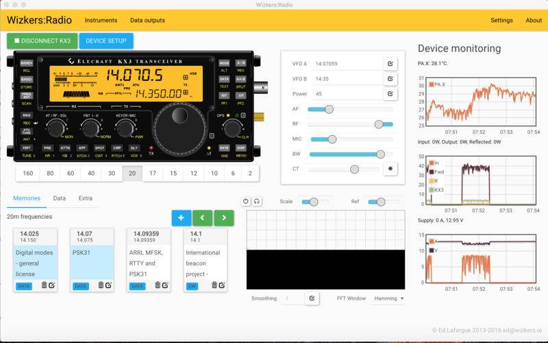Viewport: 548px width, 343px height.
Task: Apply the Power value
Action: point(390,94)
